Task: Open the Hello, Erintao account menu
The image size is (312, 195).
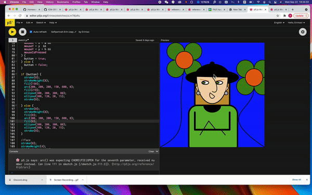Action: click(296, 23)
